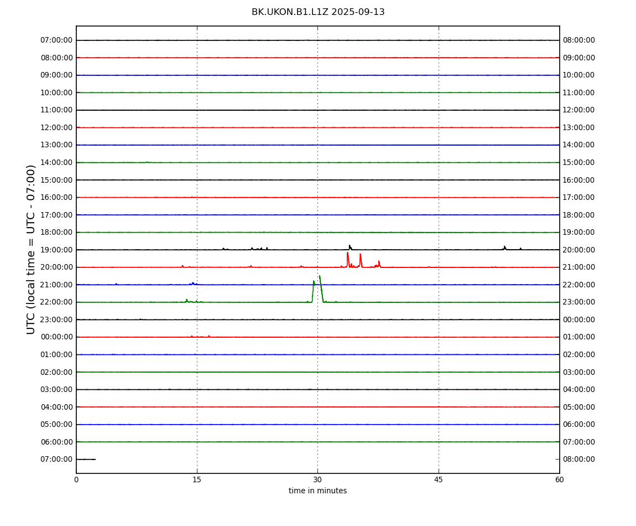
Task: Click the plot title BK.UKON.B1.L1Z 2025-09-13
Action: (318, 12)
